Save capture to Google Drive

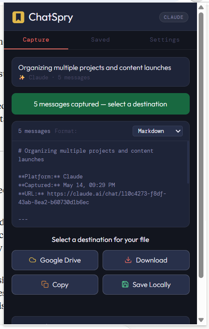coord(55,260)
